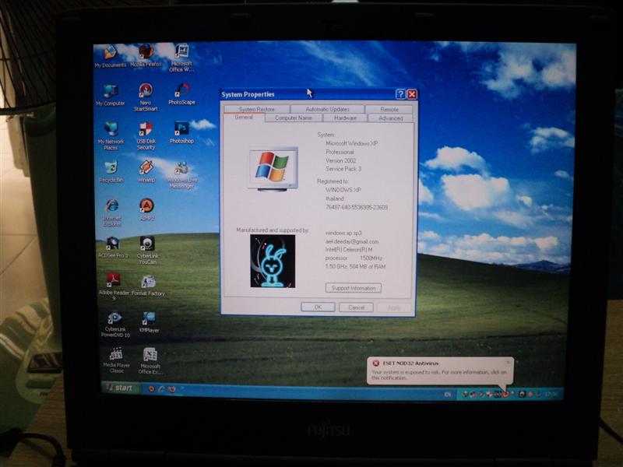This screenshot has width=623, height=467.
Task: Open KMPlayer from the desktop
Action: 149,322
